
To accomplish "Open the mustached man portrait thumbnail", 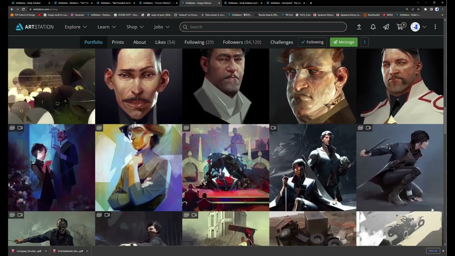I will pyautogui.click(x=139, y=86).
